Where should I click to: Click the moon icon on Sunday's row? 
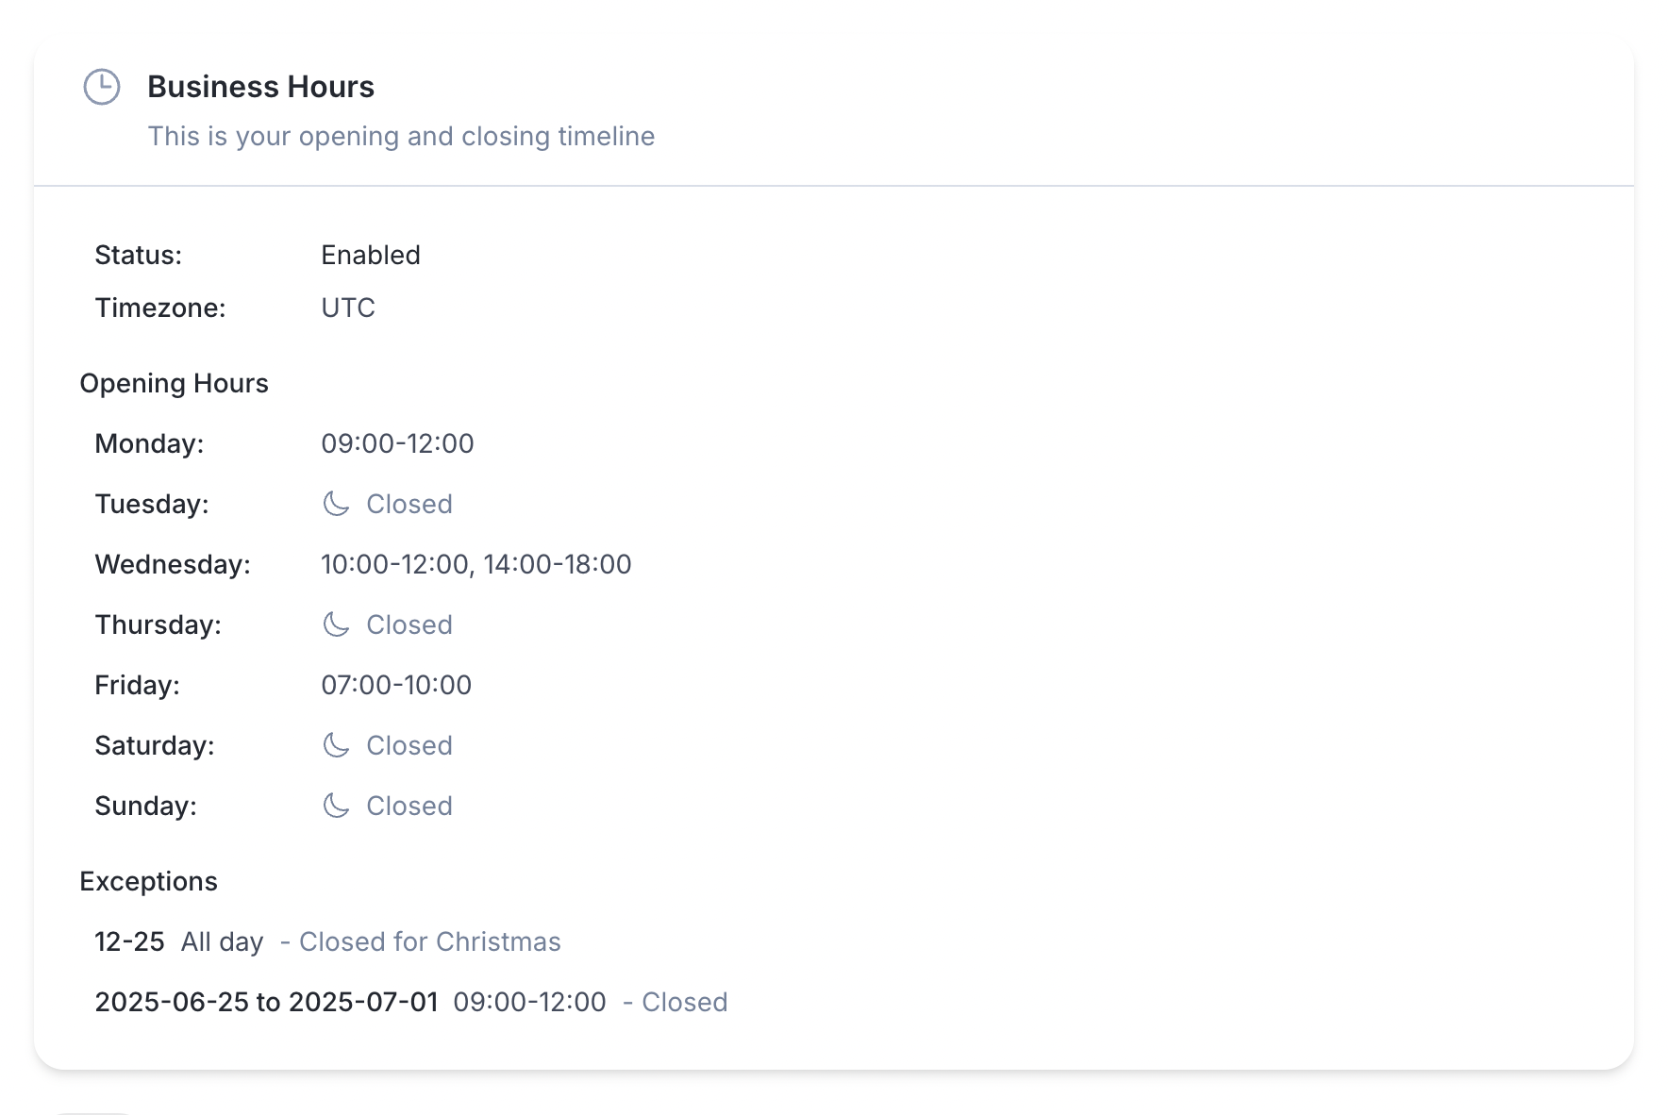coord(336,805)
